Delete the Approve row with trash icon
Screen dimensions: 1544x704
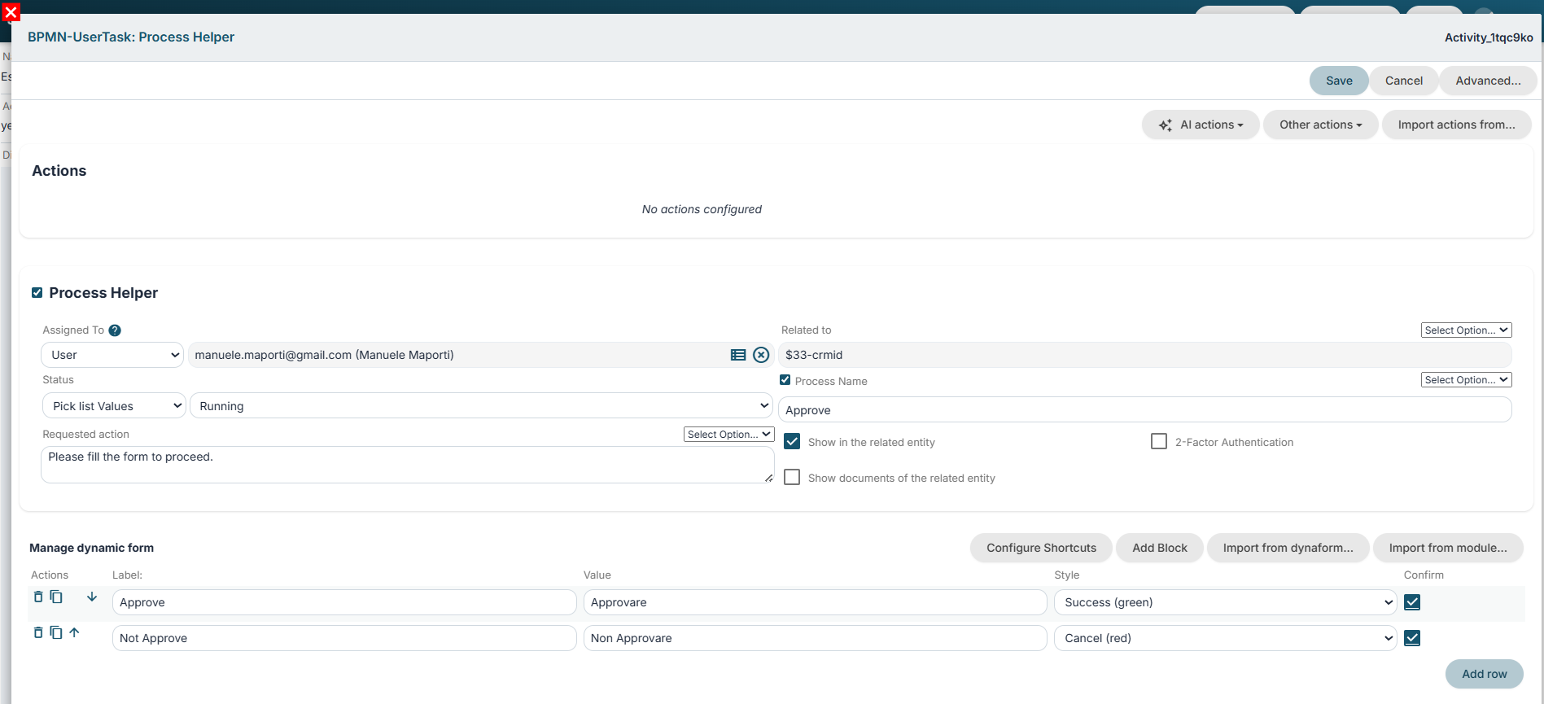(38, 597)
